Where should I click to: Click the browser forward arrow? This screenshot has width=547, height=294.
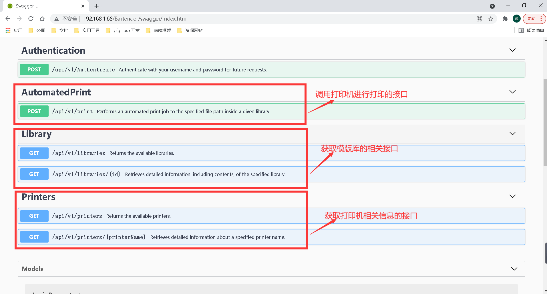pos(19,19)
